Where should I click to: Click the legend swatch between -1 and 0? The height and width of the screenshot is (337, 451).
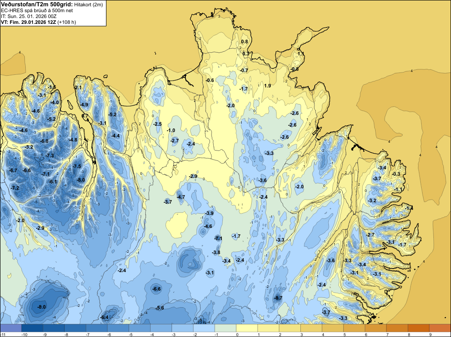pos(225,328)
